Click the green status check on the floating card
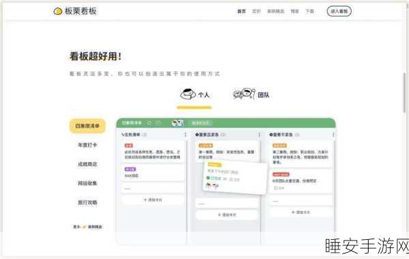409x259 pixels. pyautogui.click(x=209, y=178)
